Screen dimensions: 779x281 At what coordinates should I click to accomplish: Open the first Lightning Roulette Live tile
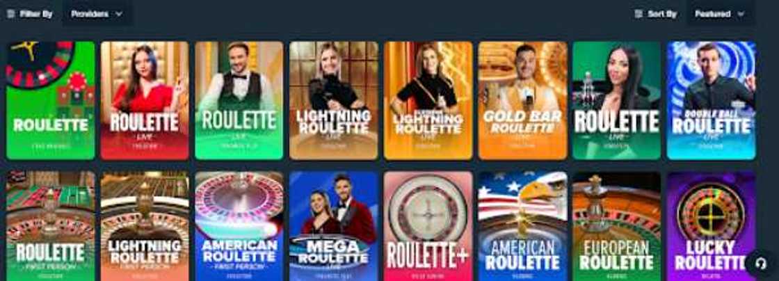coord(333,100)
